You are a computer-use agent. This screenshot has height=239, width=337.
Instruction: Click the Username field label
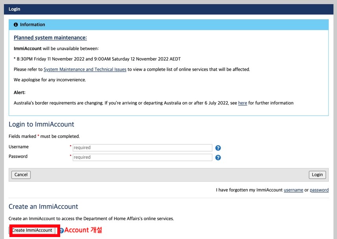pos(18,147)
